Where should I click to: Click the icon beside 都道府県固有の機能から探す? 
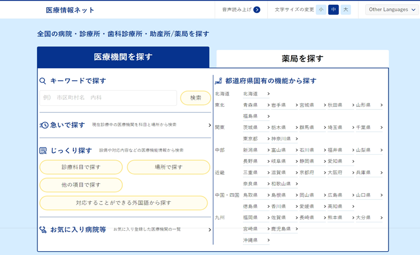tap(218, 81)
